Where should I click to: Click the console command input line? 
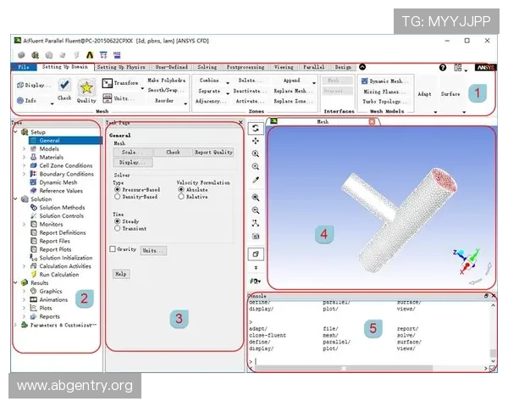click(x=369, y=361)
